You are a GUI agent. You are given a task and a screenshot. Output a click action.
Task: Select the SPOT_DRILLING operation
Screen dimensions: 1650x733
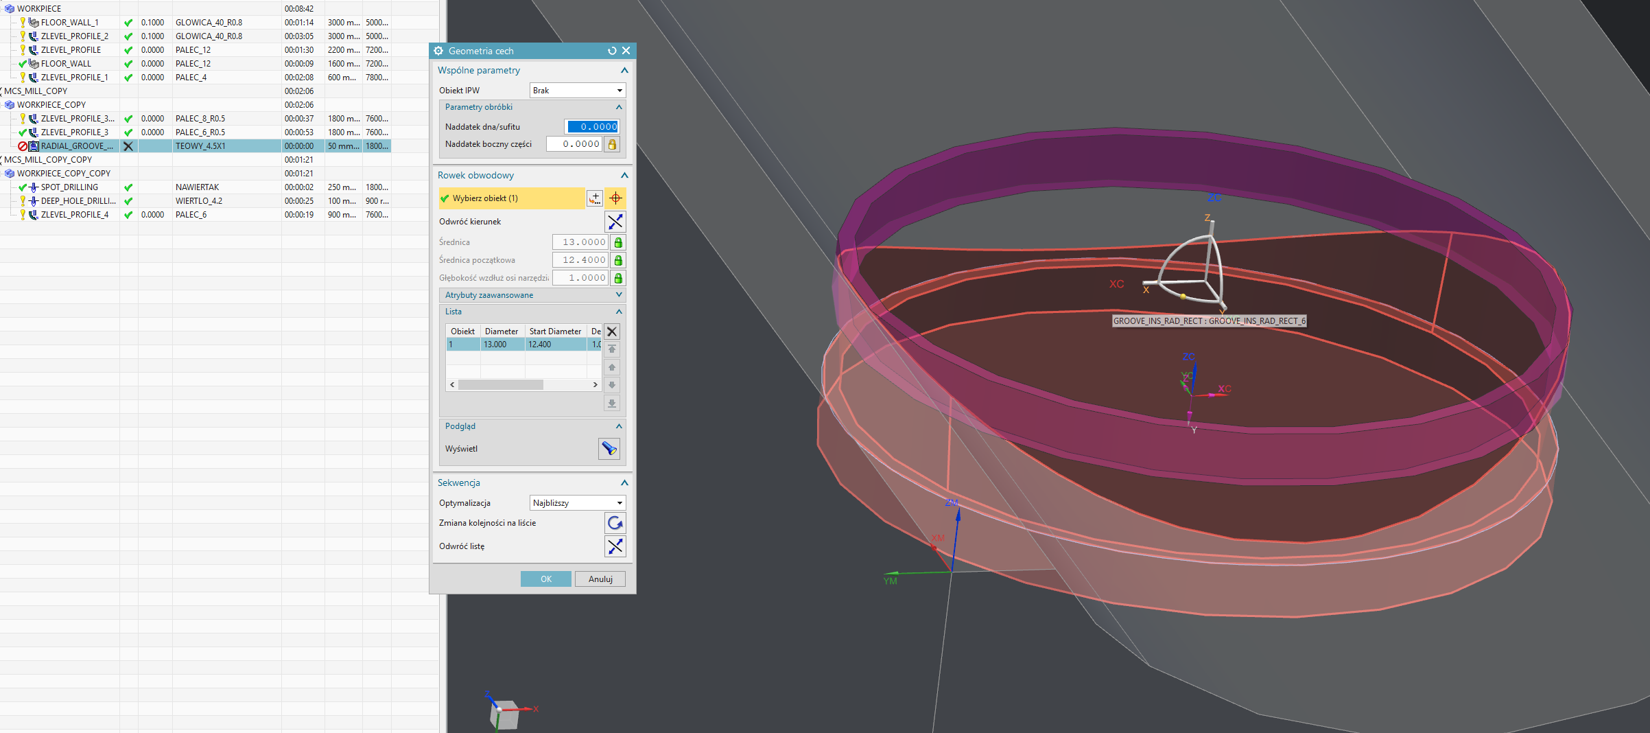(x=69, y=187)
